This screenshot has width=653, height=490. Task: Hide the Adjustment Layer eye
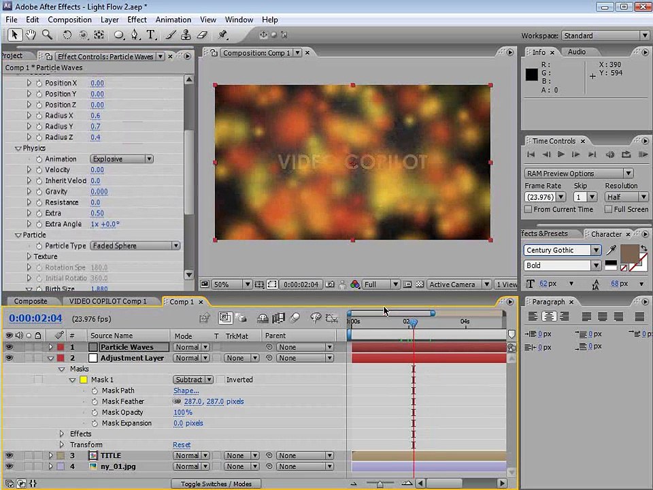click(x=9, y=358)
